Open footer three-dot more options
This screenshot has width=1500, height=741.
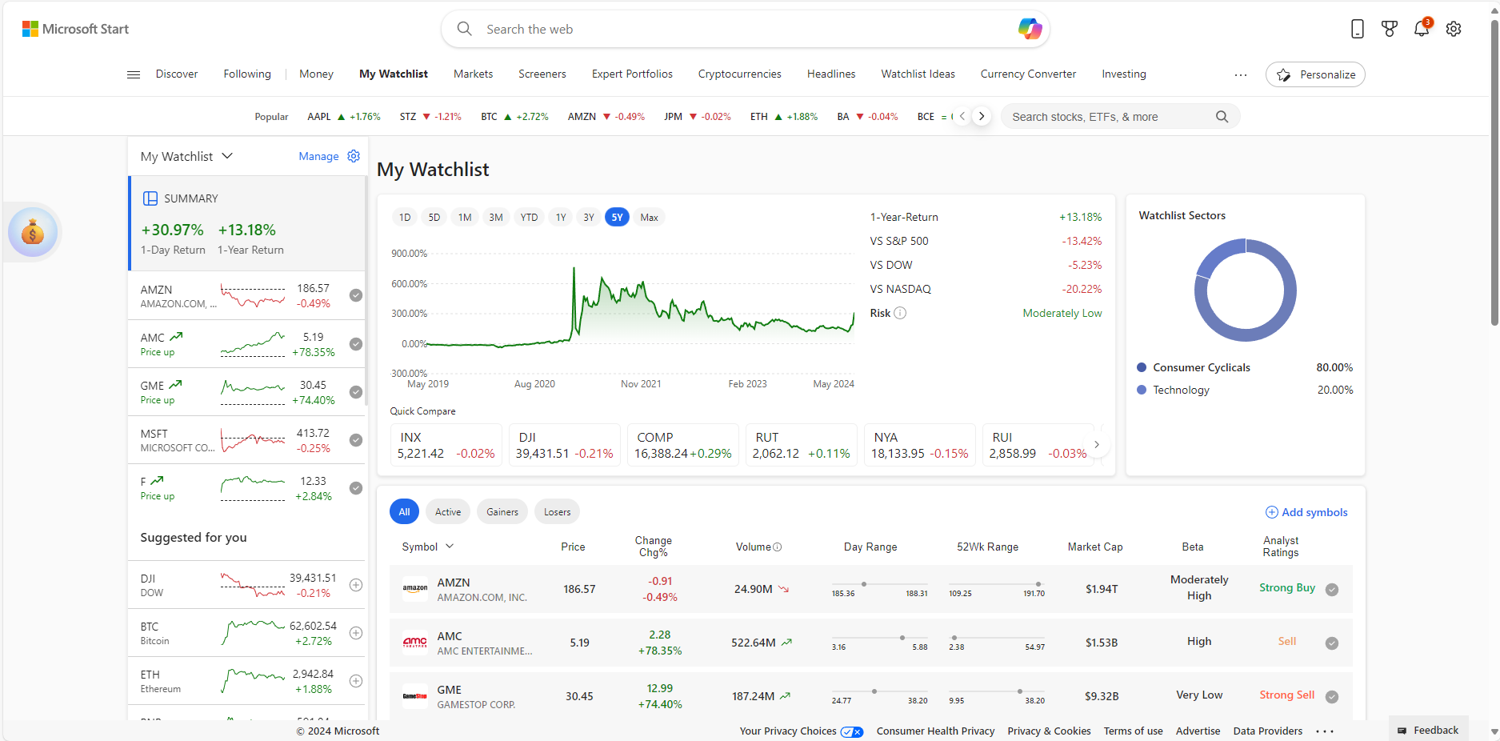1325,731
